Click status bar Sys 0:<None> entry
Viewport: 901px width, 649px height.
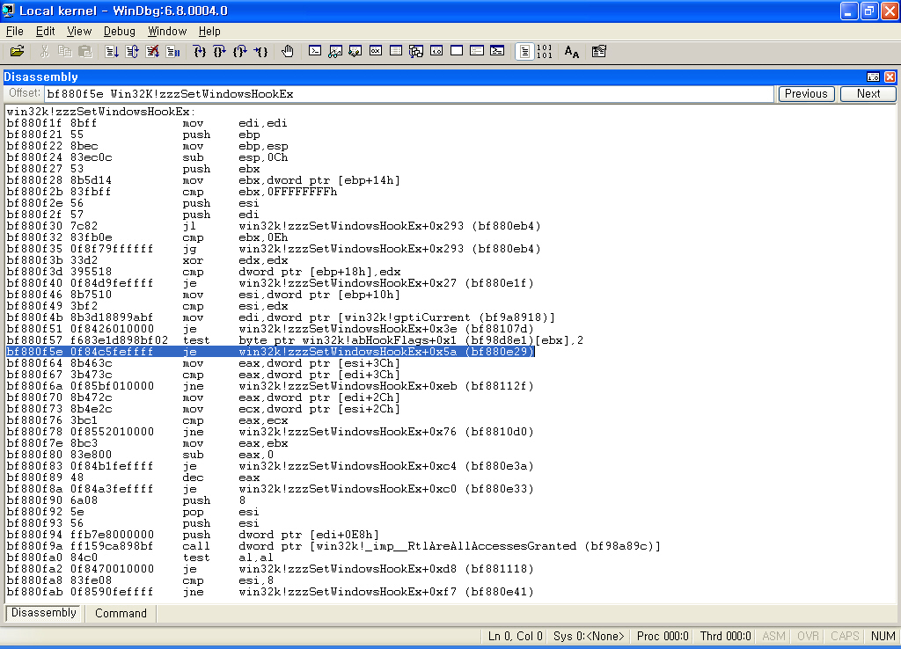point(589,636)
